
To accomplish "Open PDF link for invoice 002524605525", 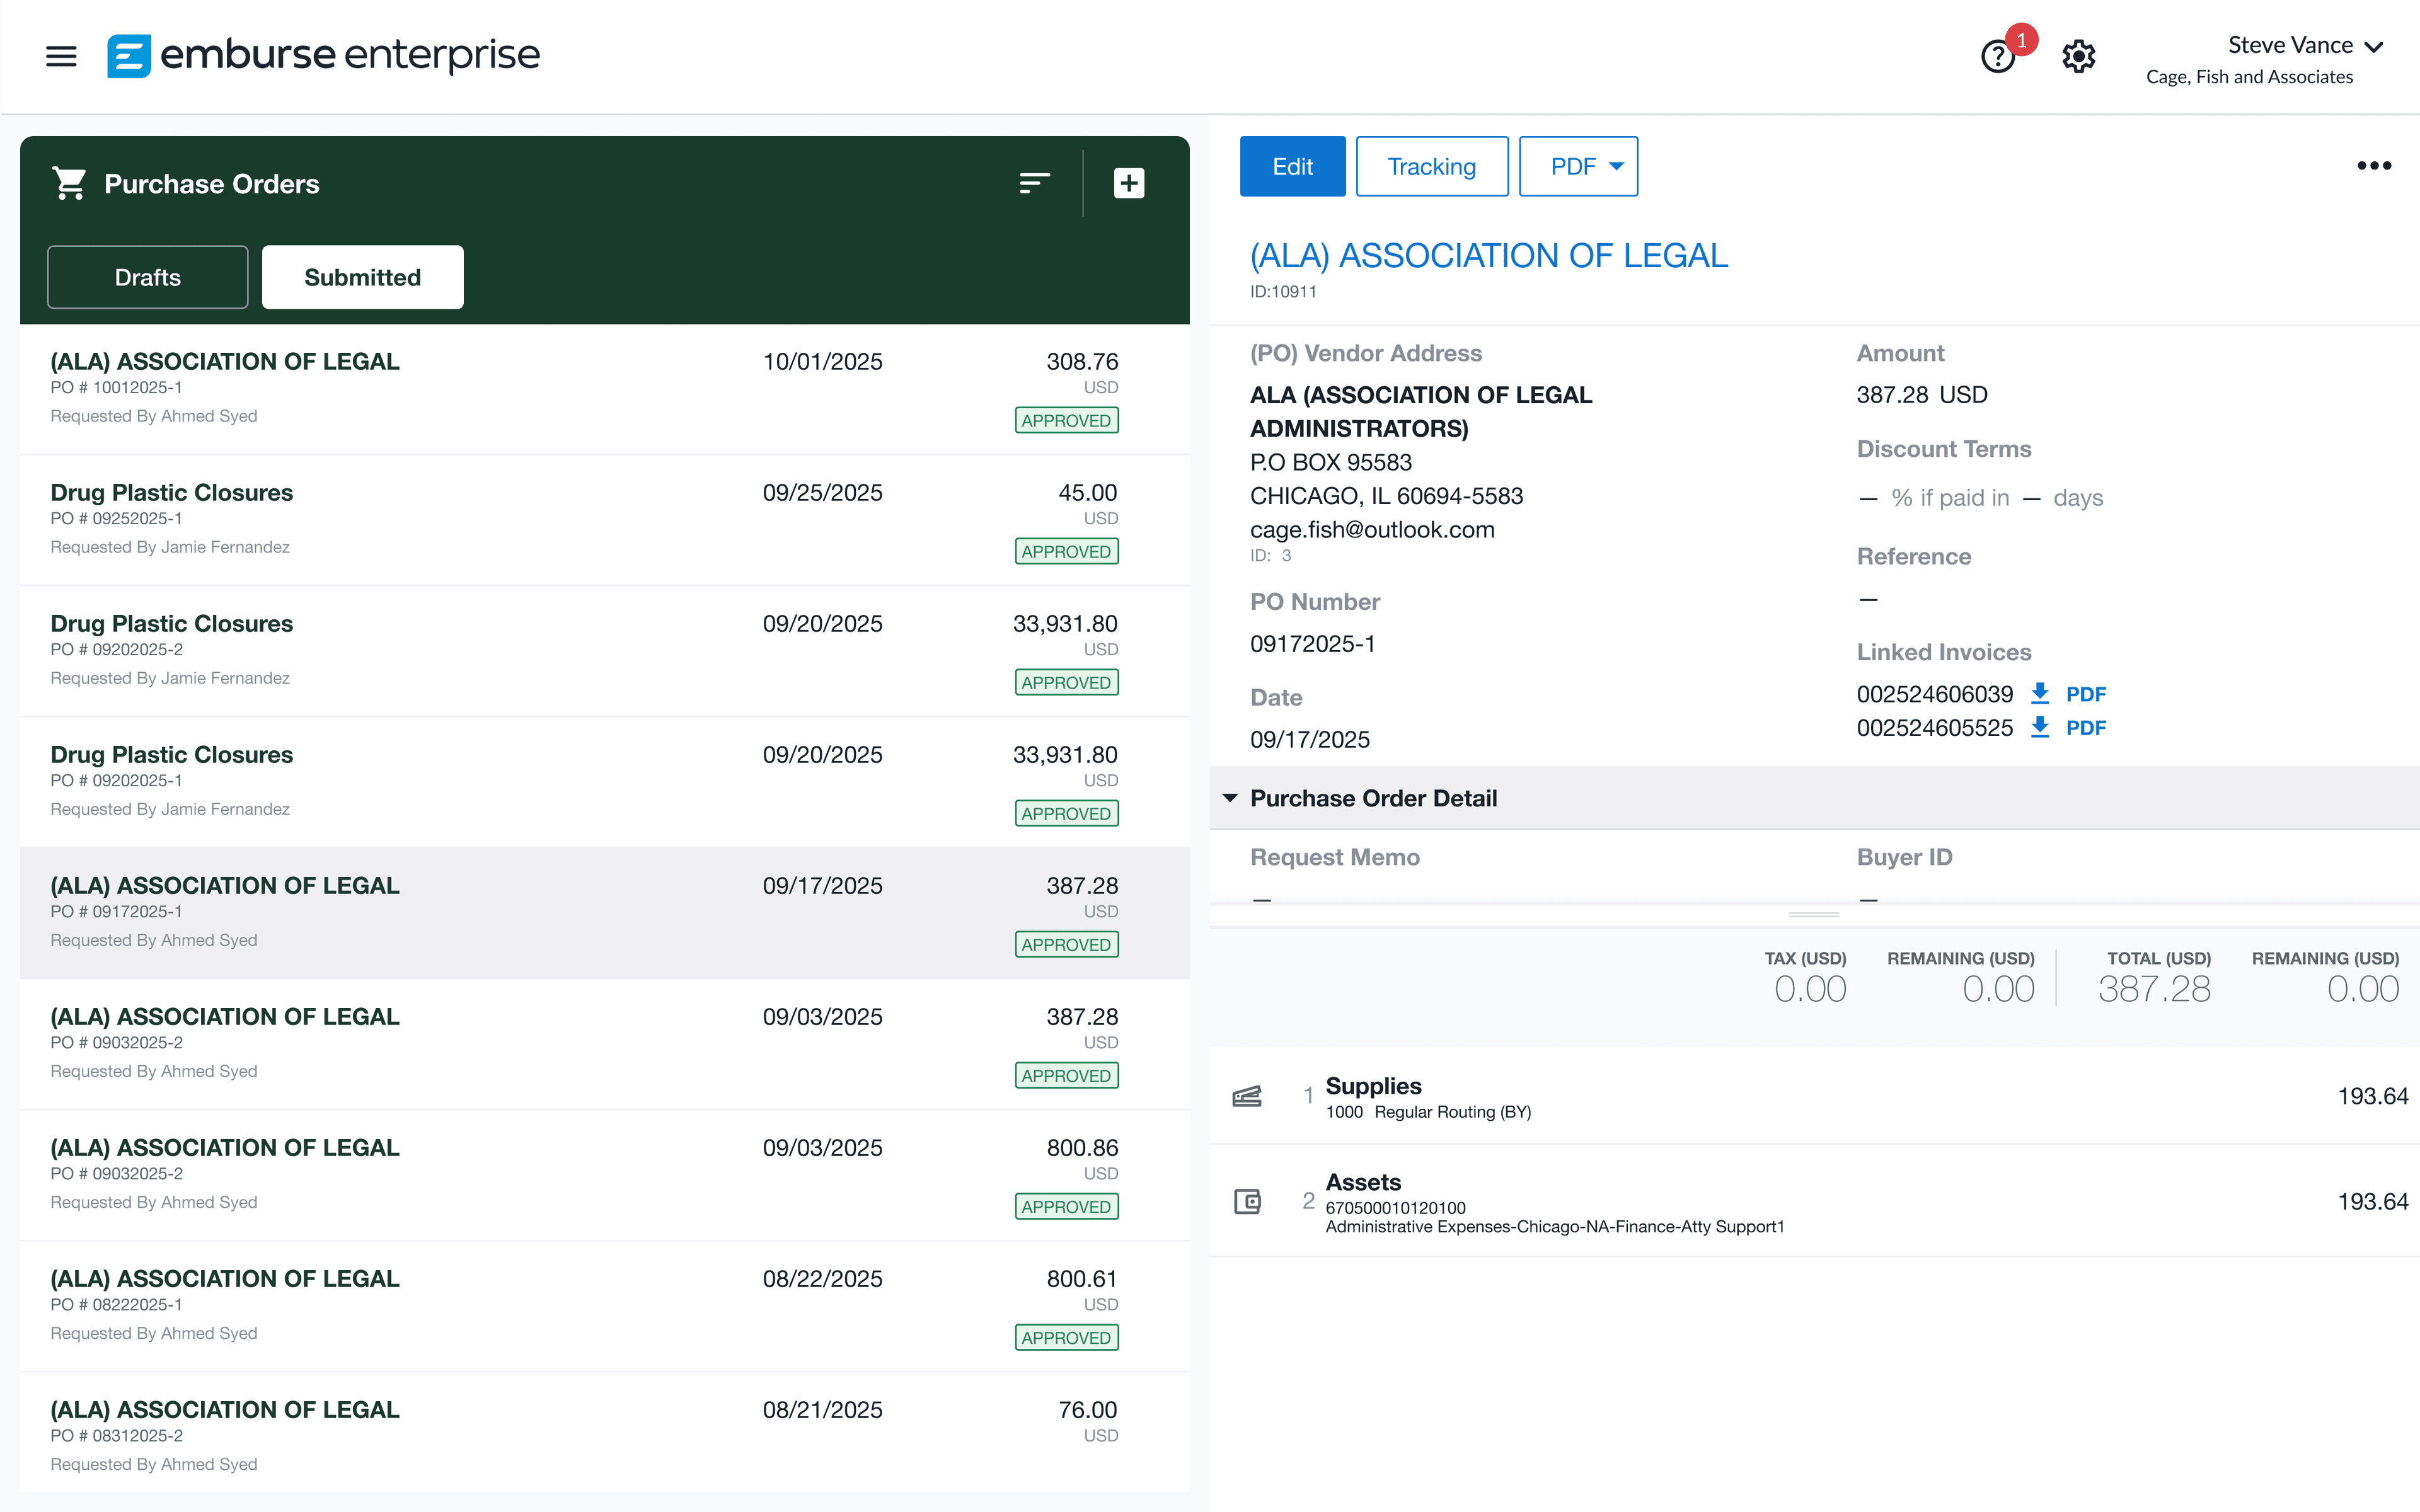I will click(2085, 728).
